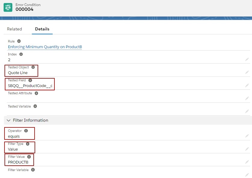This screenshot has width=252, height=178.
Task: Click the info icon next to Tested Variable
Action: click(35, 106)
